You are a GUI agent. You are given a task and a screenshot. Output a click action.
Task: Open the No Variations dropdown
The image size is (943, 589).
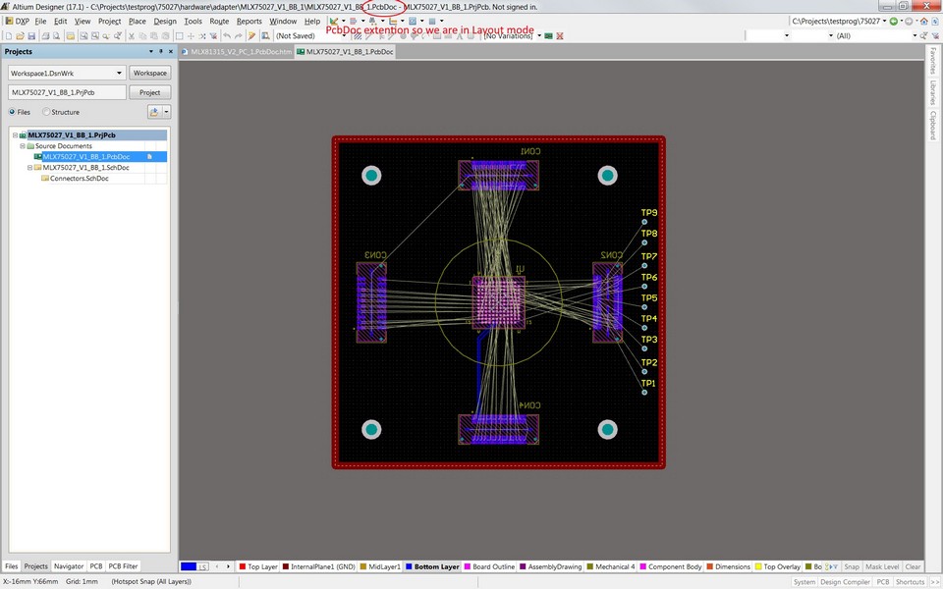tap(539, 35)
